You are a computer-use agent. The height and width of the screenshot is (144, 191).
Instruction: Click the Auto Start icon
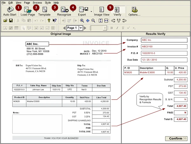10,10
